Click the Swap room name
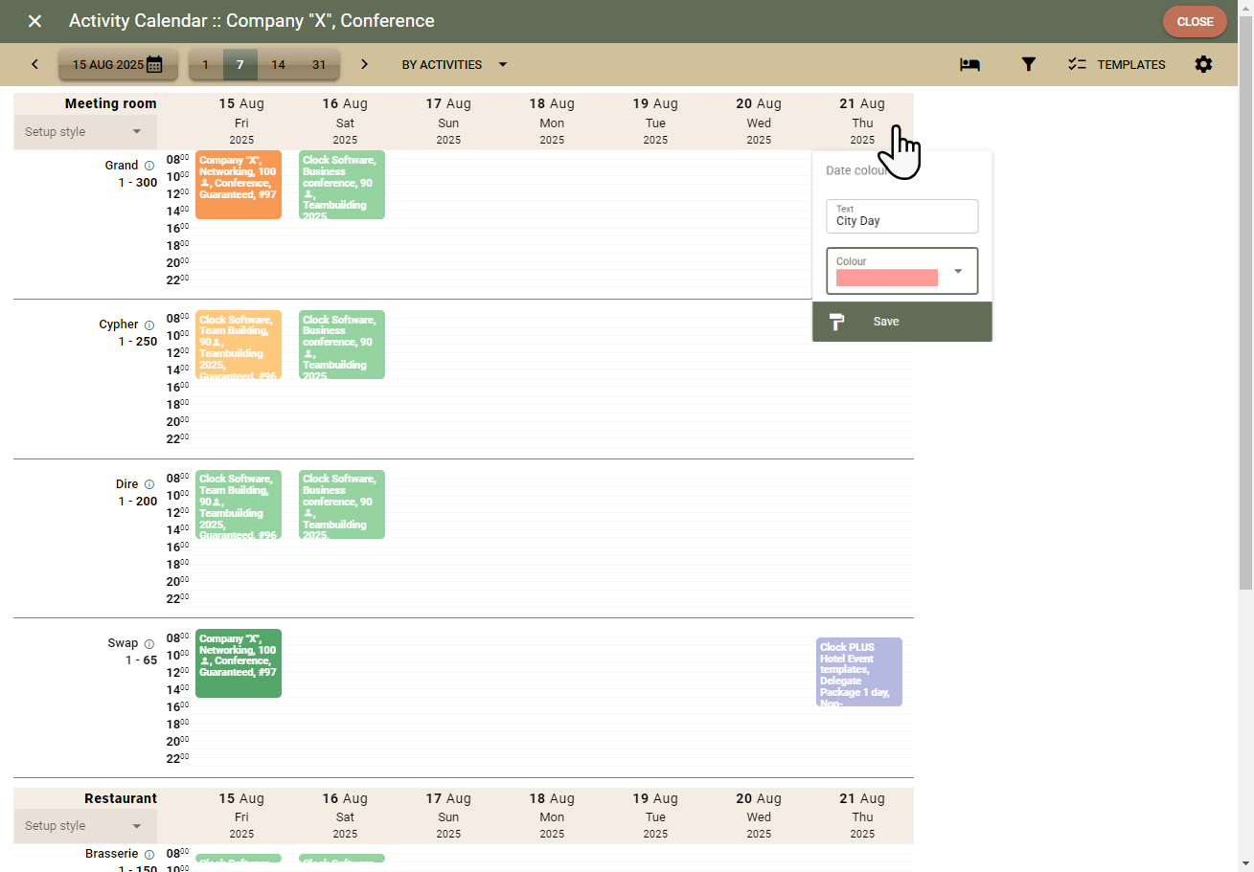 click(x=123, y=644)
